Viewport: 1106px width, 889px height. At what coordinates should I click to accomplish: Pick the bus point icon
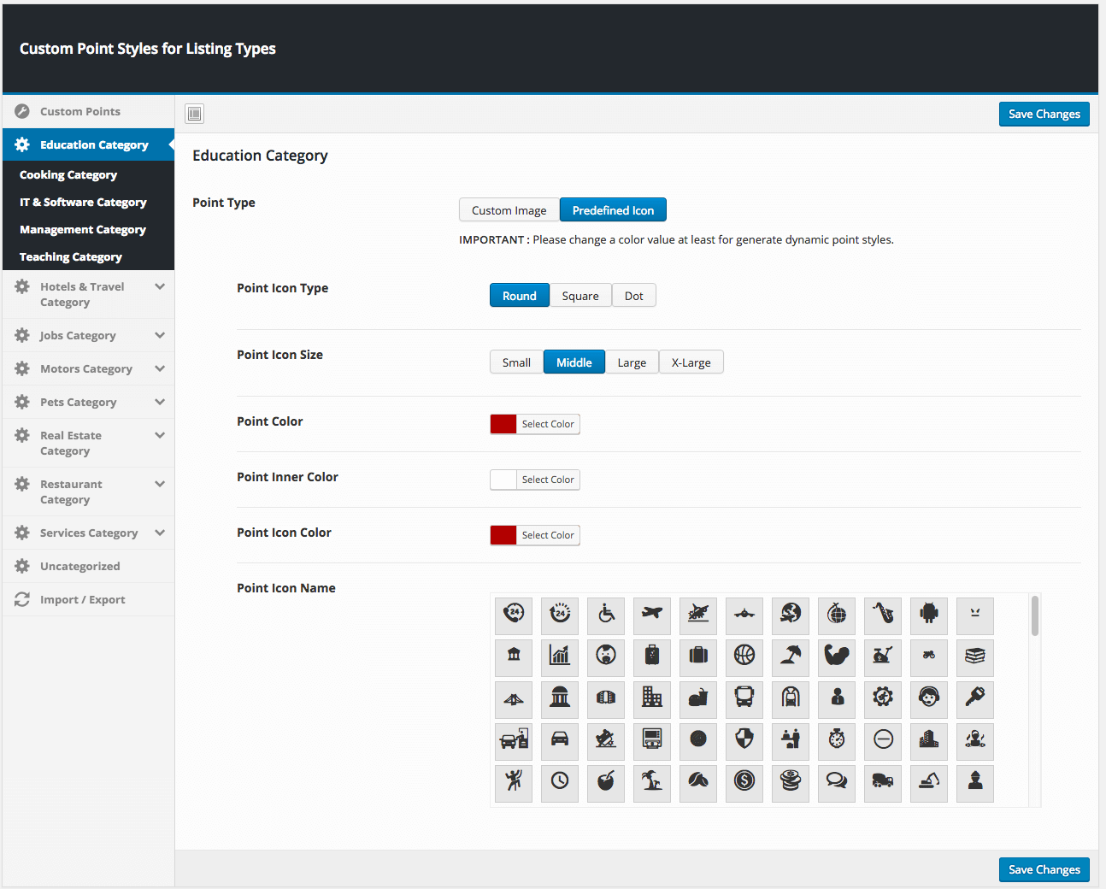744,698
